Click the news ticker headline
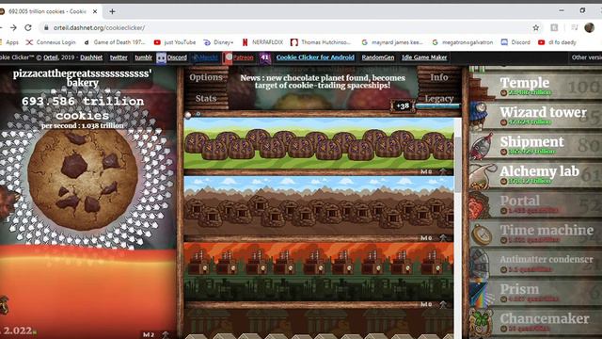The width and height of the screenshot is (602, 339). (x=323, y=82)
